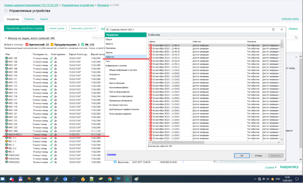Select Теги section in properties dialog
303x183 pixels.
click(x=108, y=61)
